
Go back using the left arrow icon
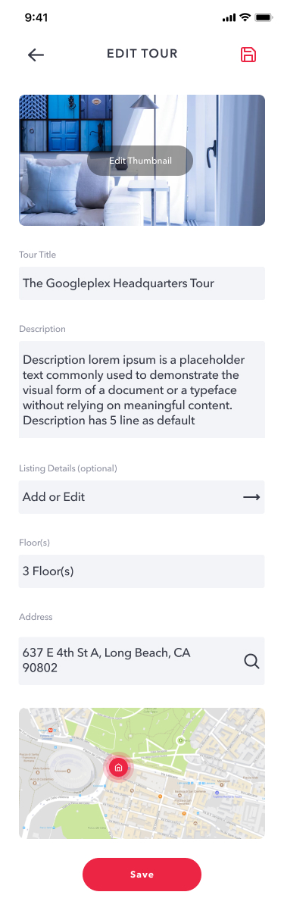pyautogui.click(x=36, y=55)
